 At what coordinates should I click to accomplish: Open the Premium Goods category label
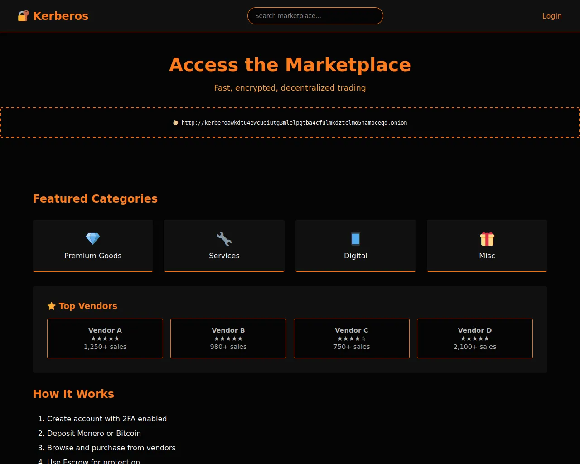click(x=93, y=256)
